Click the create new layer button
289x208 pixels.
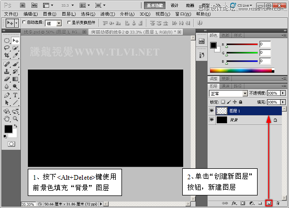coord(269,203)
